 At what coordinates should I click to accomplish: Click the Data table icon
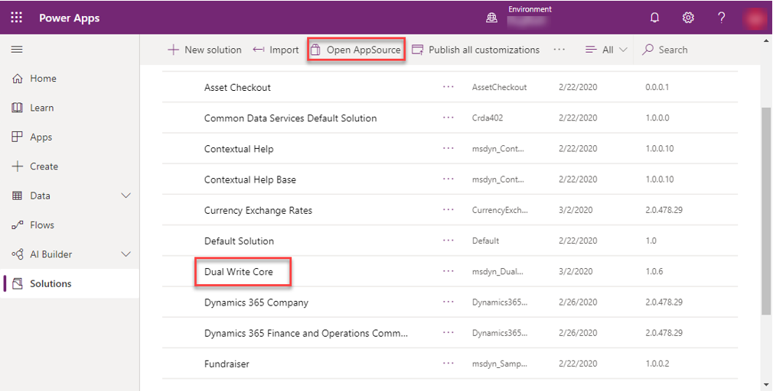(x=18, y=195)
